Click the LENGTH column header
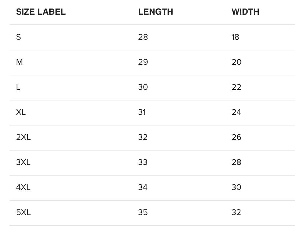 (156, 12)
